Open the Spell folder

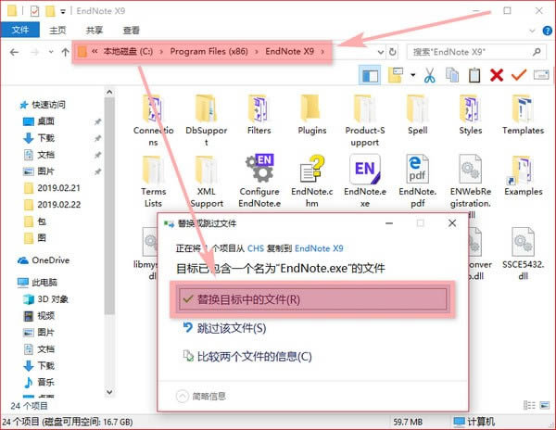point(417,115)
